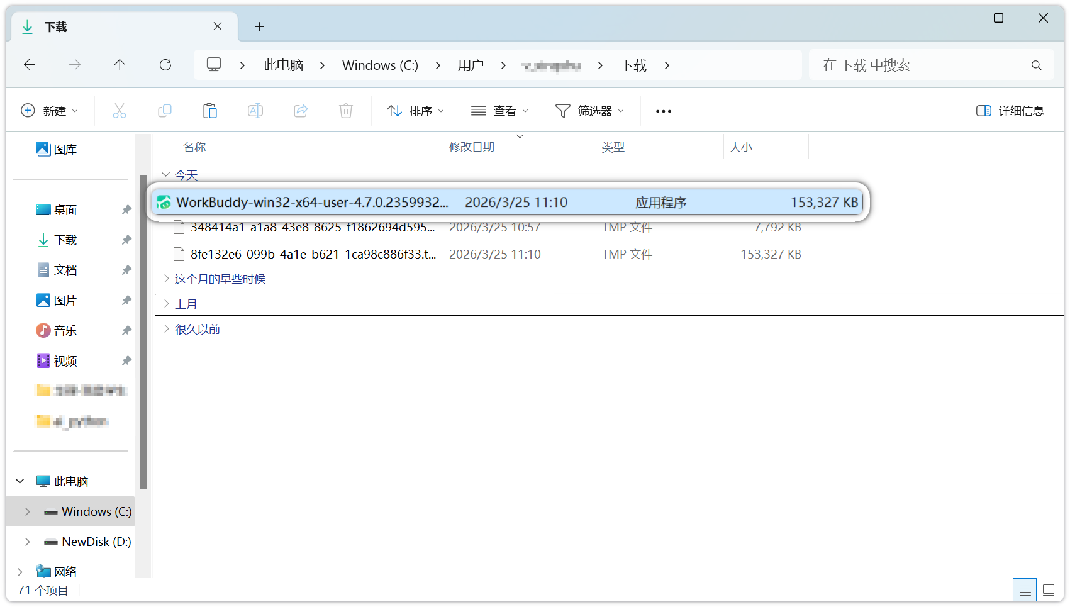Viewport: 1070px width, 607px height.
Task: Open the 排序 sort dropdown
Action: [x=415, y=111]
